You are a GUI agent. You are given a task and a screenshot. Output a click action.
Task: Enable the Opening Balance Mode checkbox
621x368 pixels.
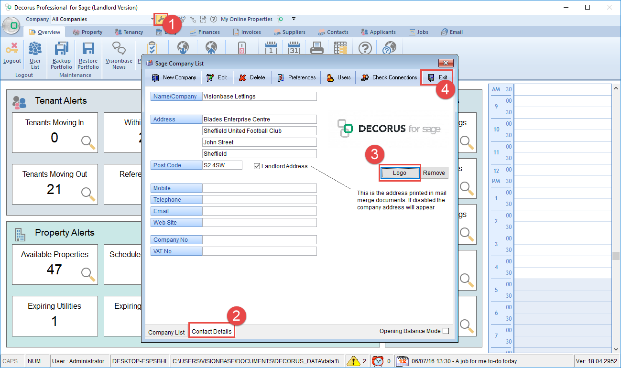[446, 331]
